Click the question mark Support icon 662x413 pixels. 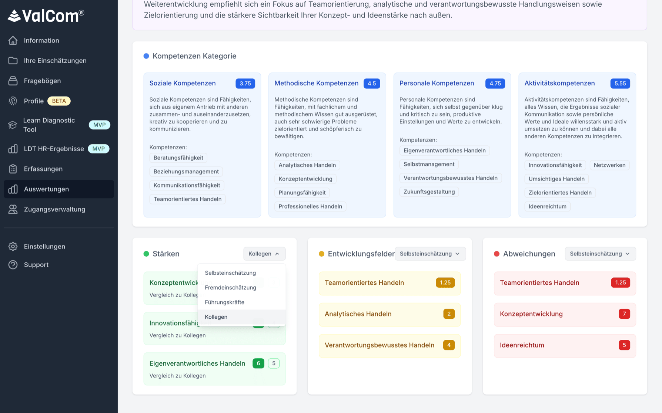coord(13,265)
